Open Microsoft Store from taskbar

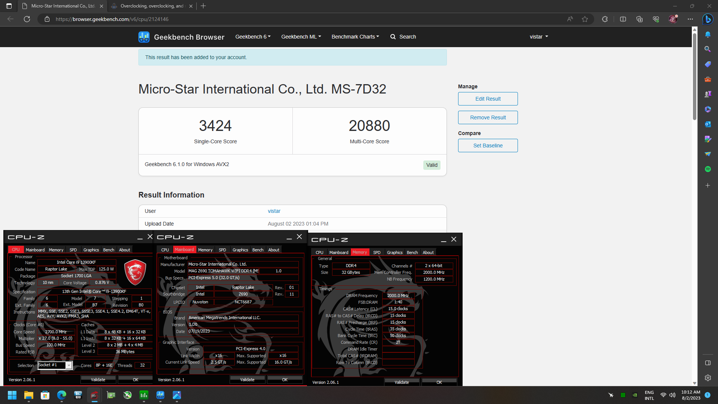tap(45, 395)
